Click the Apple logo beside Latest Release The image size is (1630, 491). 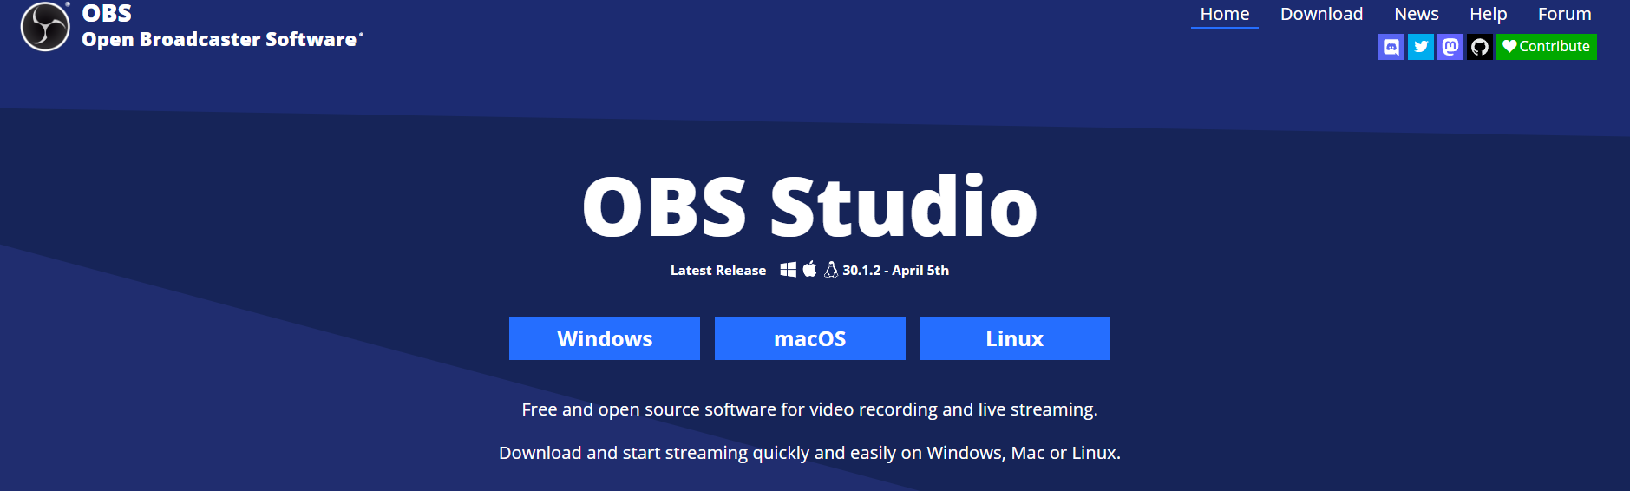click(x=809, y=269)
